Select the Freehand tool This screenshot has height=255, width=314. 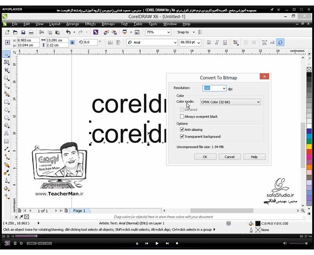tap(6, 86)
